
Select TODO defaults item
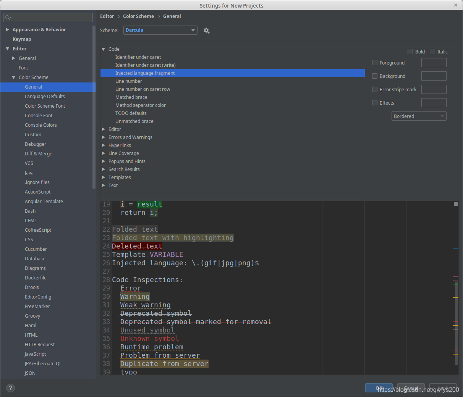coord(131,113)
